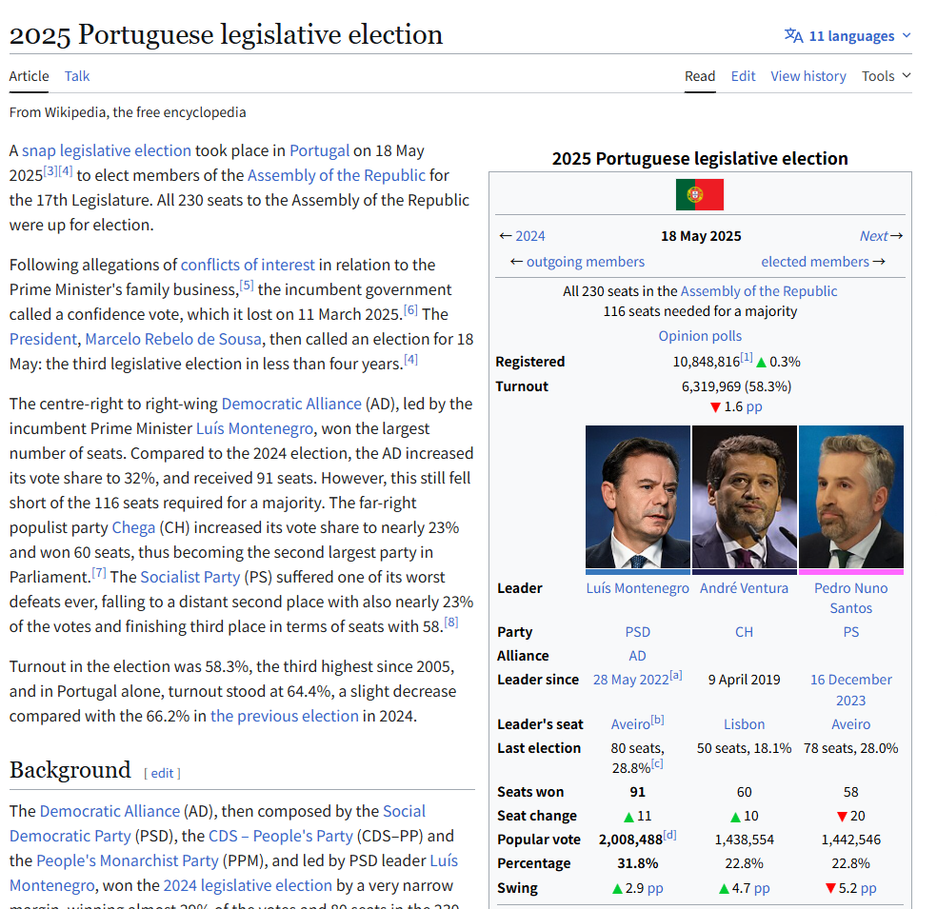The image size is (937, 909).
Task: Click the Portugal flag image
Action: (700, 195)
